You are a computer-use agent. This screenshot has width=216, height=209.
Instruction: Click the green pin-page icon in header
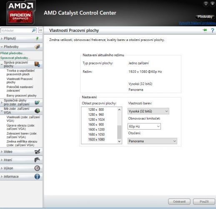tap(205, 30)
